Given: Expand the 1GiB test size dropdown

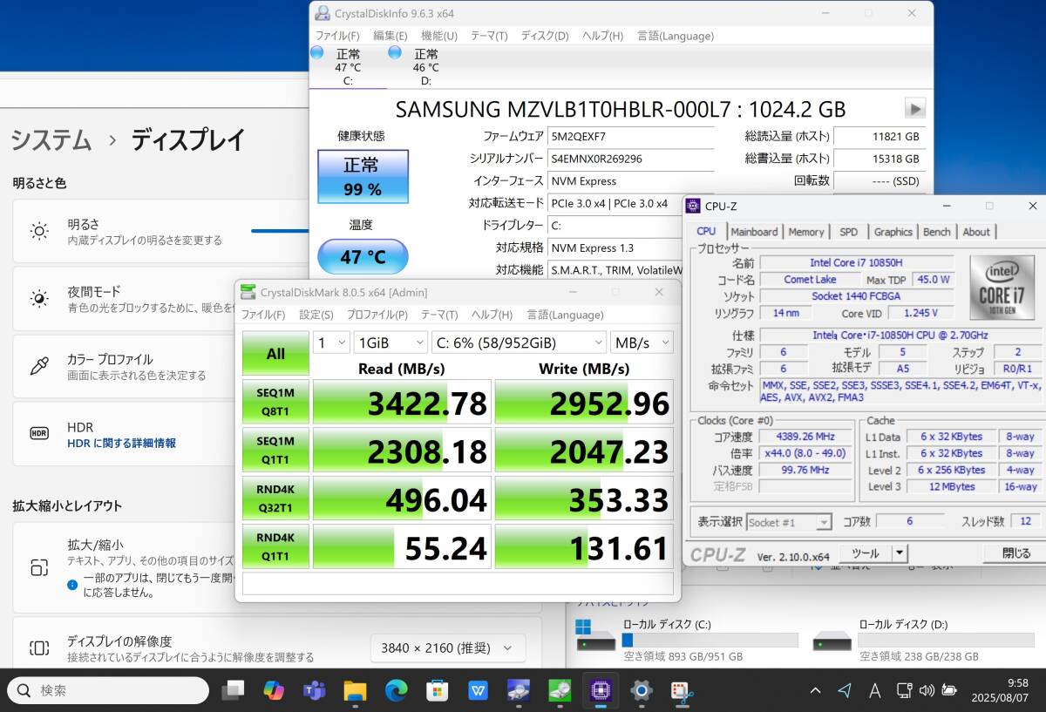Looking at the screenshot, I should [x=391, y=342].
